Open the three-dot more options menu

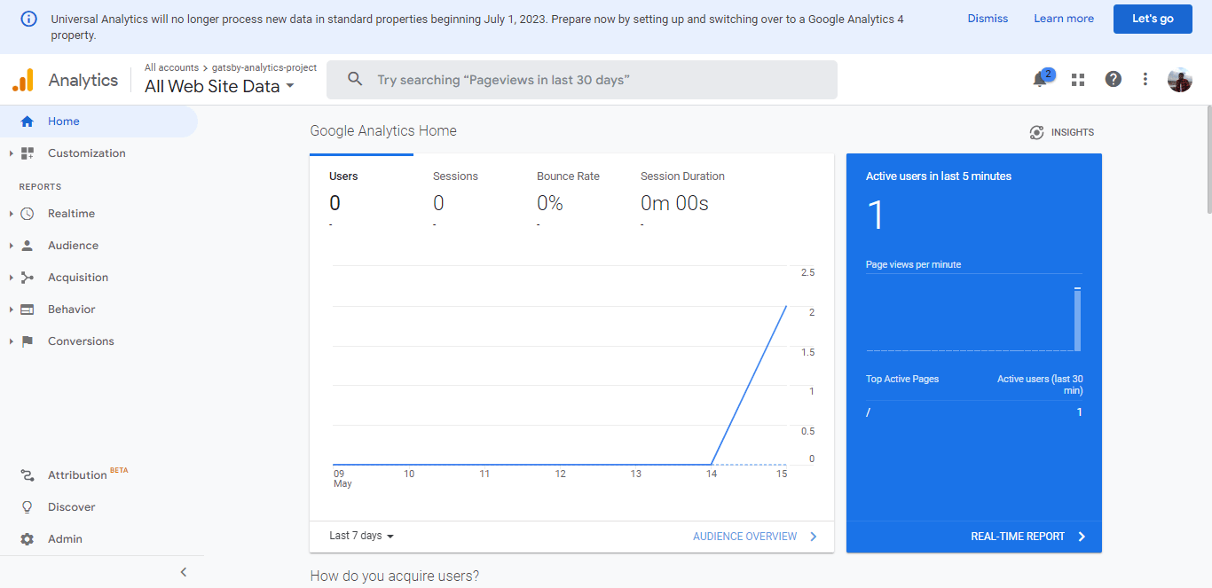pos(1145,79)
